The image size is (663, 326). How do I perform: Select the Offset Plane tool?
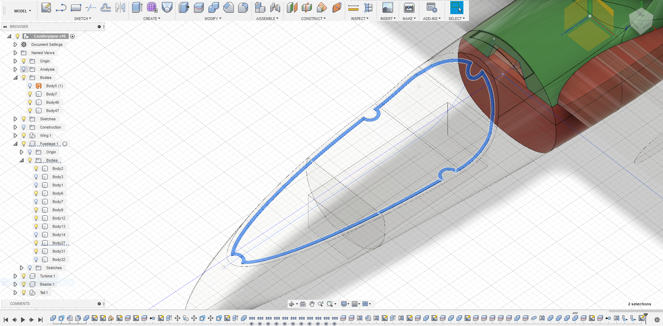pos(292,8)
